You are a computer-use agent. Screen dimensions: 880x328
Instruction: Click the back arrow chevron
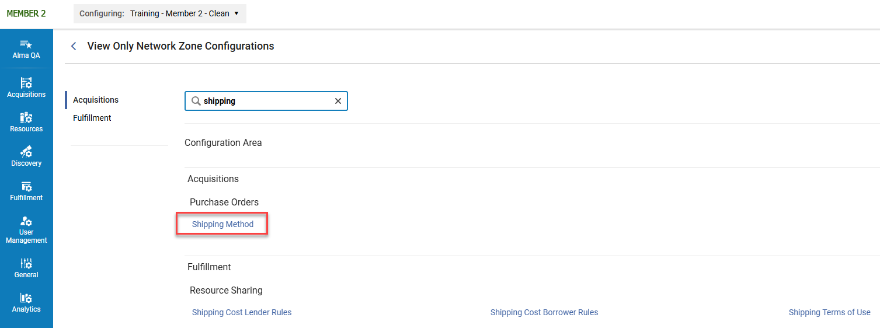pyautogui.click(x=74, y=46)
